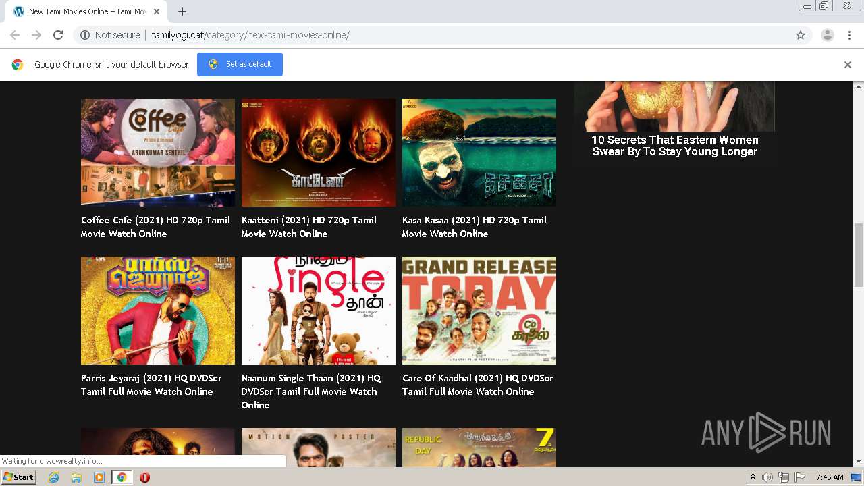Image resolution: width=864 pixels, height=486 pixels.
Task: Open the media player from the taskbar
Action: pos(99,477)
